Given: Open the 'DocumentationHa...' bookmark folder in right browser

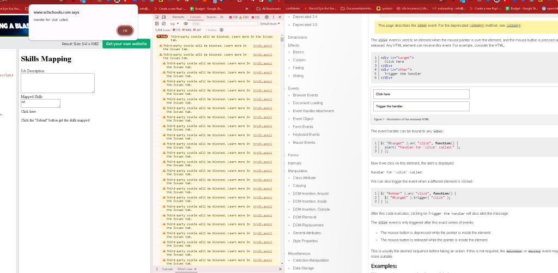Looking at the screenshot, I should pos(356,9).
